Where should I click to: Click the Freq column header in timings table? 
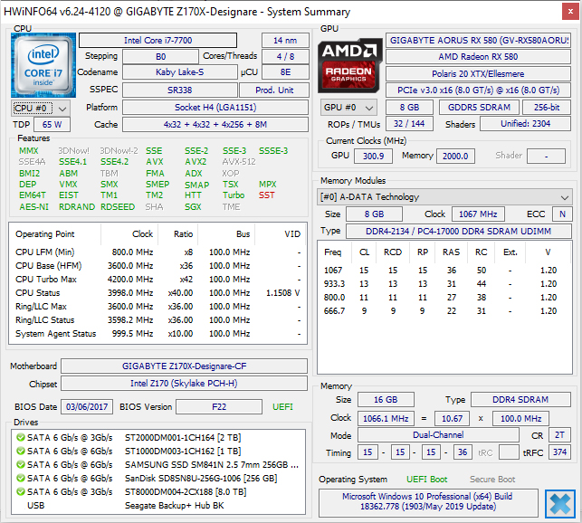(x=332, y=252)
